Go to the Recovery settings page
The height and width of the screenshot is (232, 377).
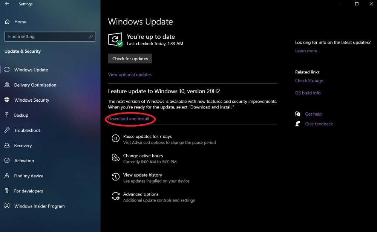pos(23,146)
